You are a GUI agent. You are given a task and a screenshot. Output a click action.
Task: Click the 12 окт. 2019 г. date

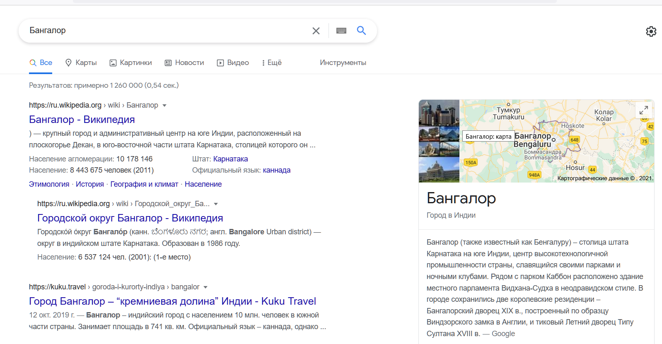coord(52,315)
